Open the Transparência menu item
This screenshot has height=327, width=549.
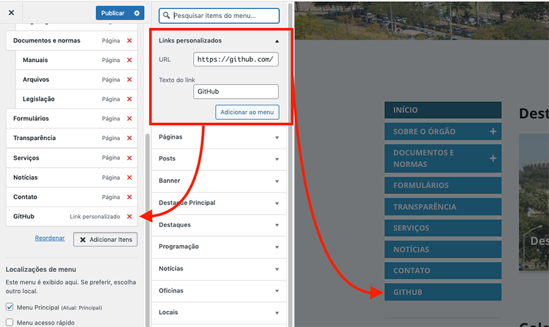[72, 138]
